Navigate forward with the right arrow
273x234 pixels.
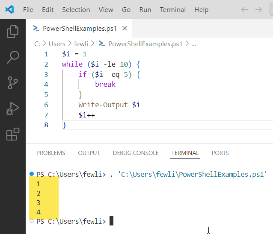tap(258, 9)
